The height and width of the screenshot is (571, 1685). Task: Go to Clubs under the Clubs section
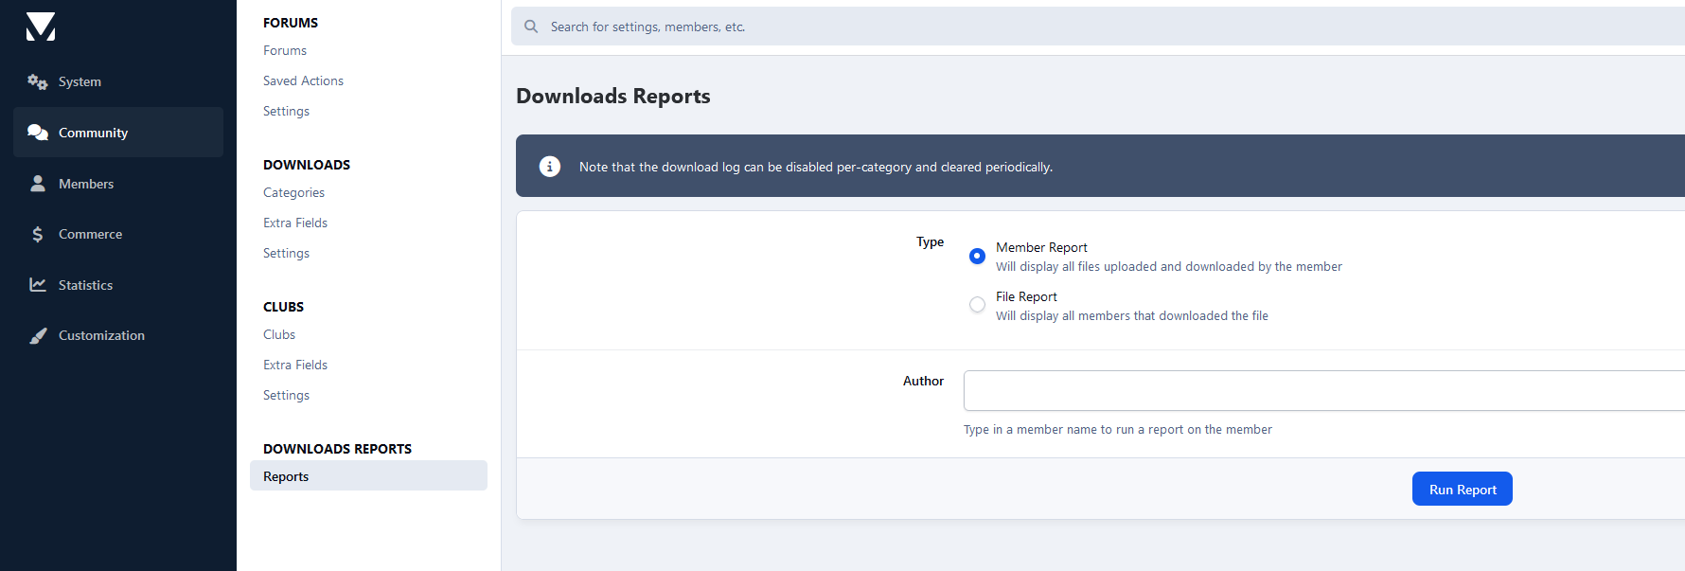pos(279,334)
